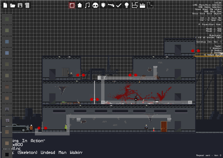The width and height of the screenshot is (223, 158).
Task: Choose the black window tile at palette bottom
Action: [7, 155]
